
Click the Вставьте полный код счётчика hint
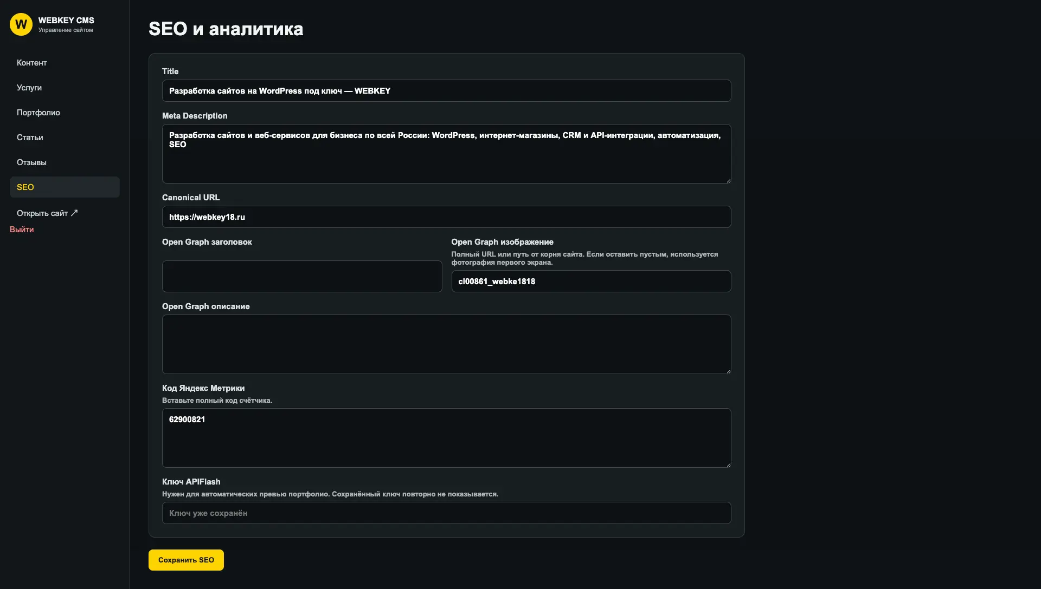pos(217,401)
